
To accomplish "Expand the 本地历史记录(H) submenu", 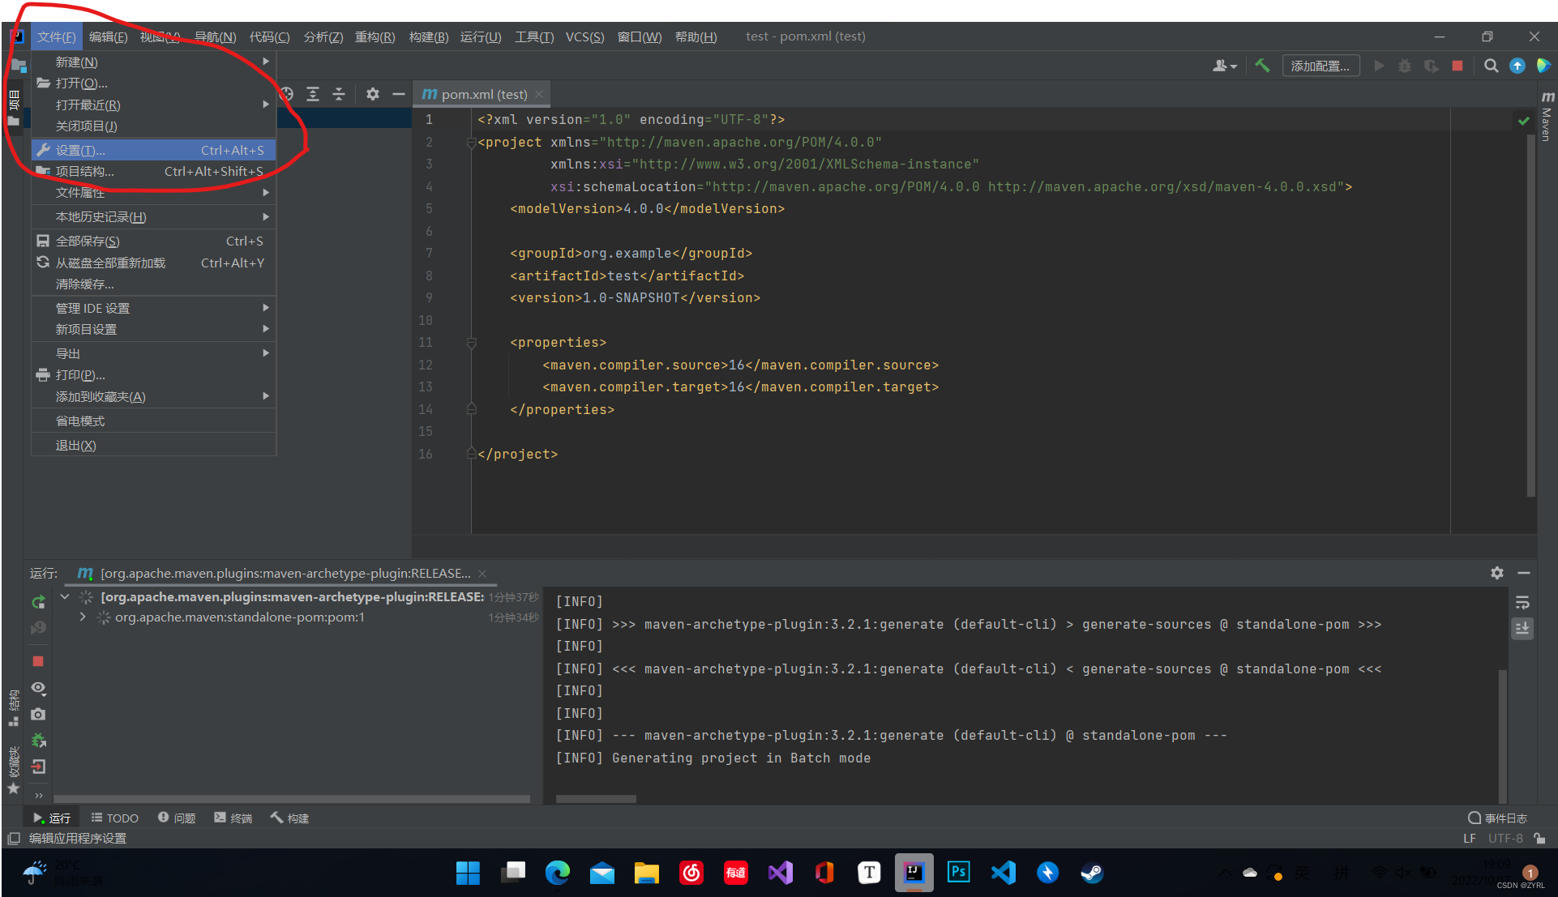I will [x=153, y=216].
